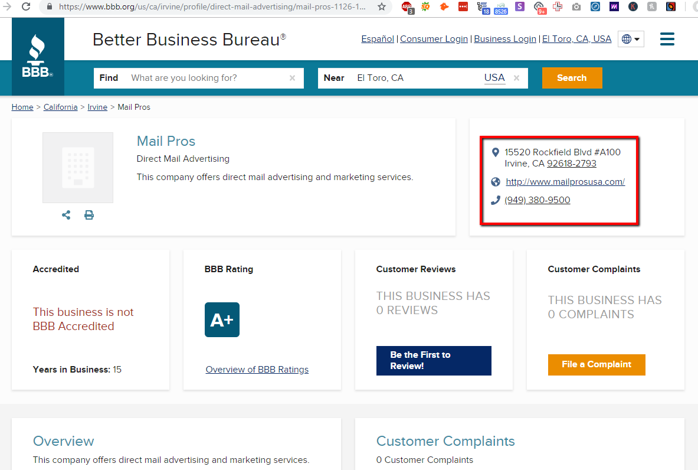This screenshot has width=698, height=470.
Task: Reload the page with the refresh icon
Action: click(x=27, y=6)
